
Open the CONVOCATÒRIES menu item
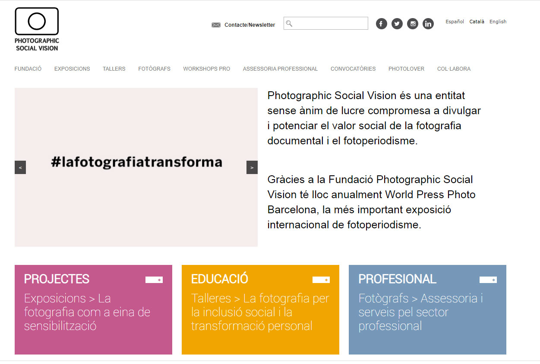(353, 68)
